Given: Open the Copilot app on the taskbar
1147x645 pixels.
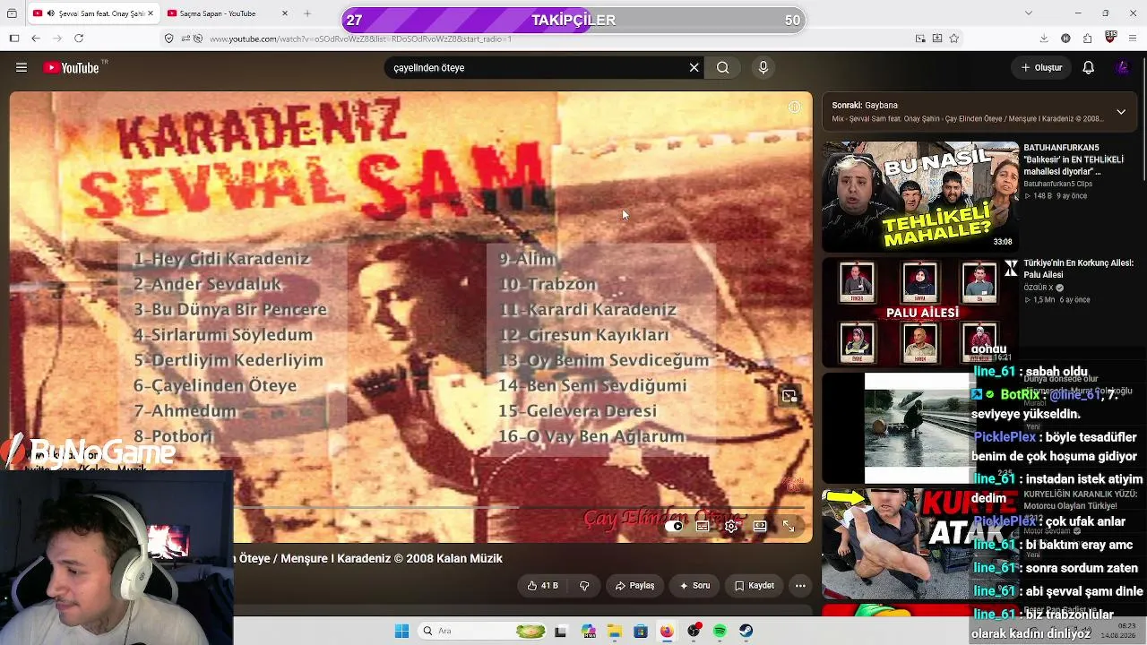Looking at the screenshot, I should pos(588,631).
